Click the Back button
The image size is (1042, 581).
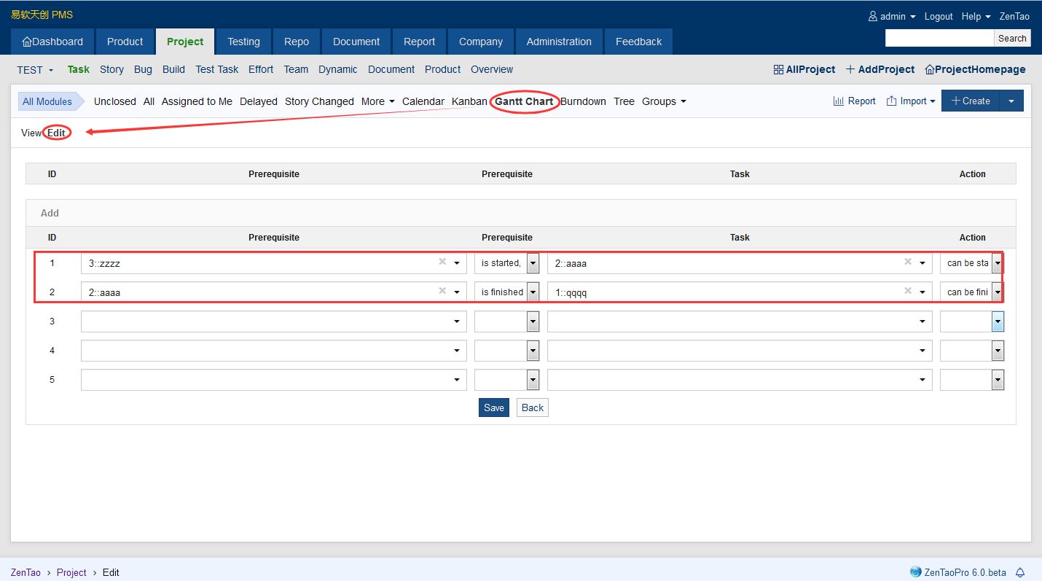tap(532, 408)
